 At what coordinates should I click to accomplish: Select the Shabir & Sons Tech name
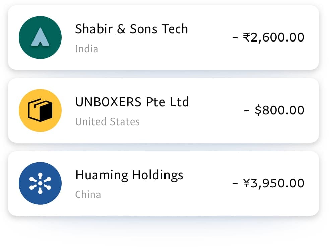pyautogui.click(x=131, y=29)
